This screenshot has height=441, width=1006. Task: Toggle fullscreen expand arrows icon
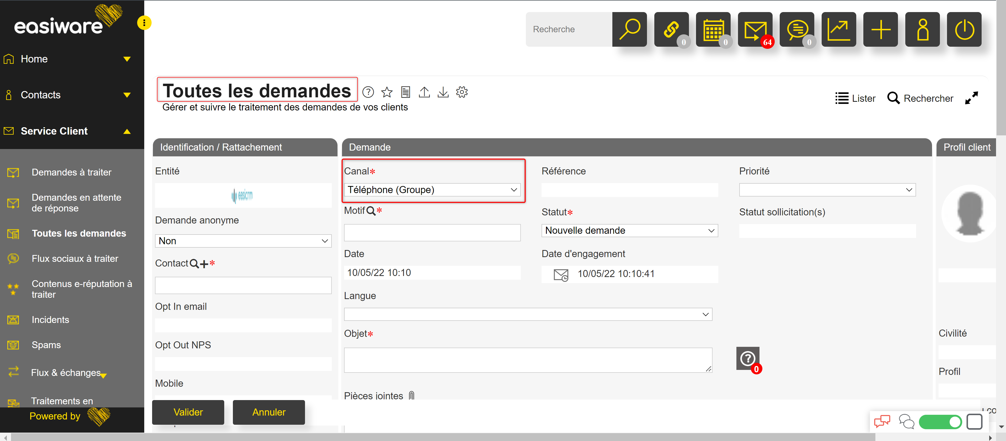(x=971, y=98)
